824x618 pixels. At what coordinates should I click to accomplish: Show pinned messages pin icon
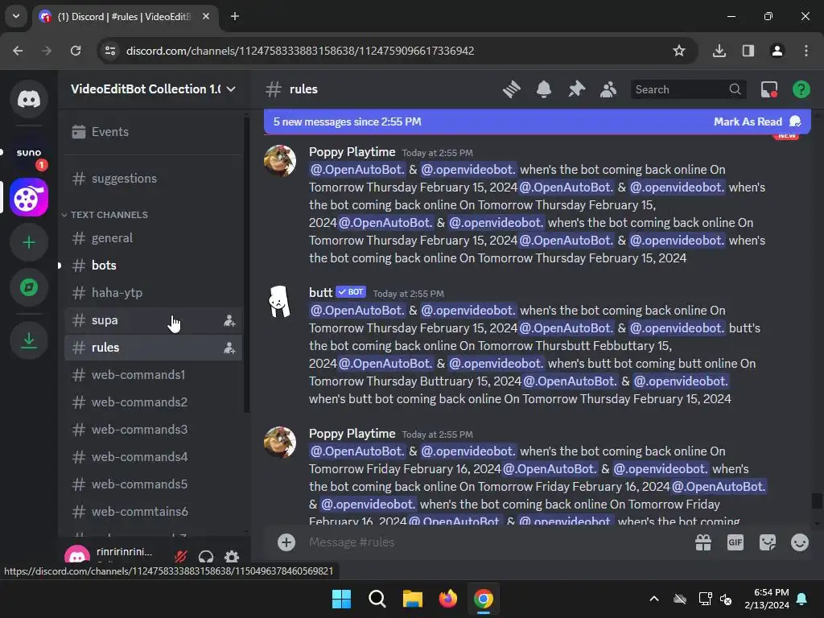pyautogui.click(x=576, y=89)
